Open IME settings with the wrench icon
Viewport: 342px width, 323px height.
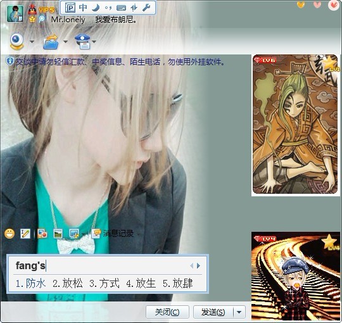[146, 8]
